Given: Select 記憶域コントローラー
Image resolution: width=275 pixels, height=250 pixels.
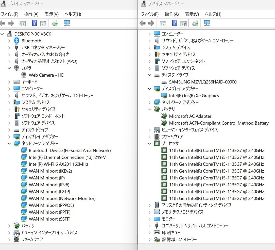Looking at the screenshot, I should pos(179,239).
